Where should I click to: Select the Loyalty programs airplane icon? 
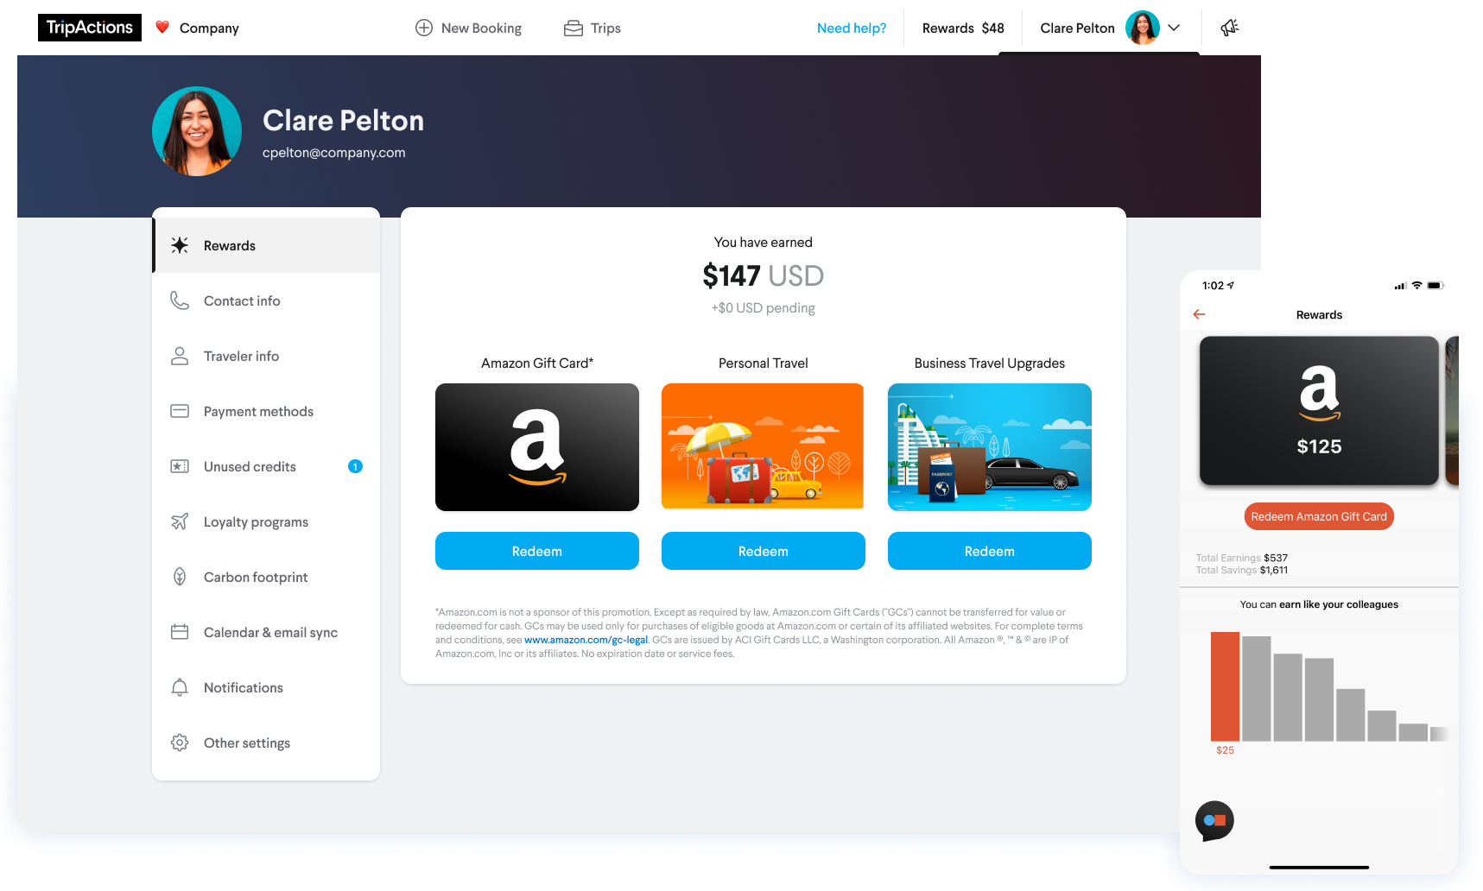(180, 521)
